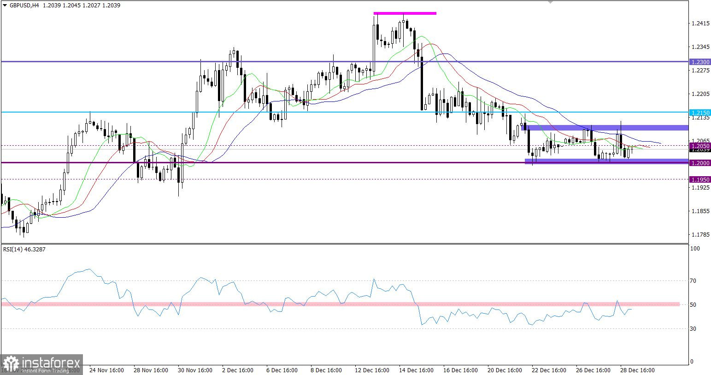Click the 12 Dec 16:00 date label
This screenshot has height=375, width=711.
tap(371, 370)
